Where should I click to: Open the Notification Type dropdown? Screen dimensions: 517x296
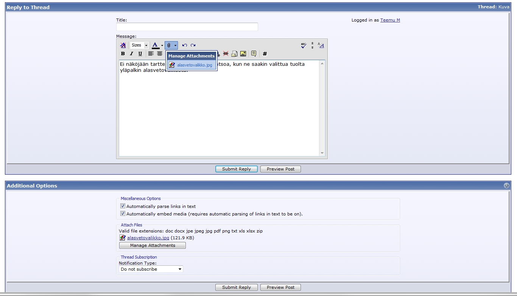pyautogui.click(x=151, y=269)
